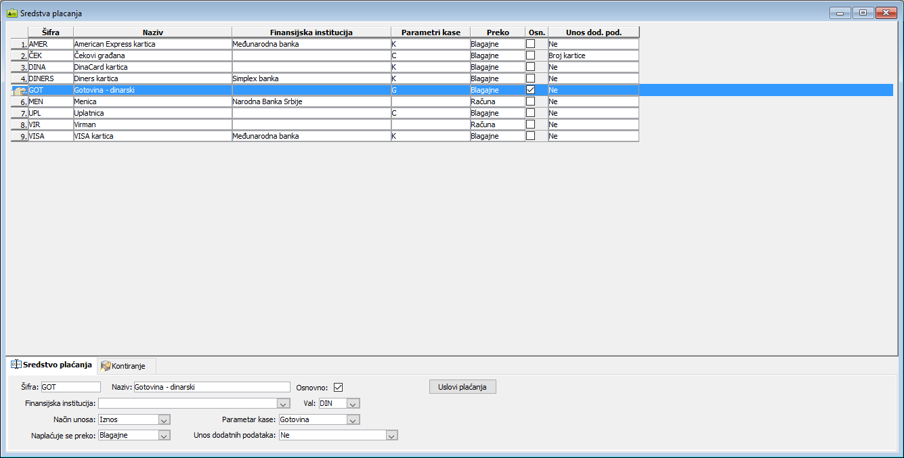Check the Osn. box for American Express row
904x458 pixels.
click(531, 44)
